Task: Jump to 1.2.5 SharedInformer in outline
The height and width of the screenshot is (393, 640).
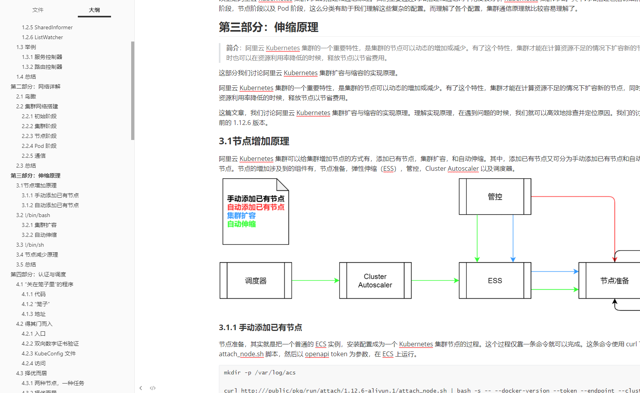Action: coord(47,27)
